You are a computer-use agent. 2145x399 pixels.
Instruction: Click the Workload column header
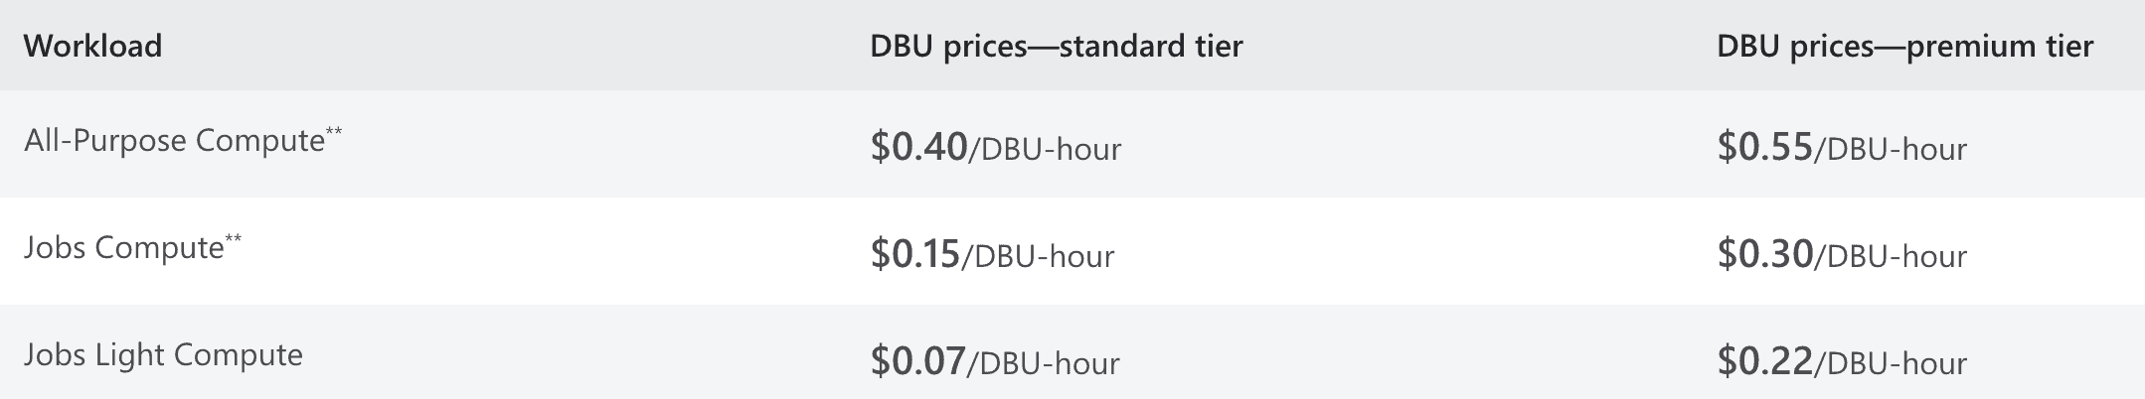(92, 47)
